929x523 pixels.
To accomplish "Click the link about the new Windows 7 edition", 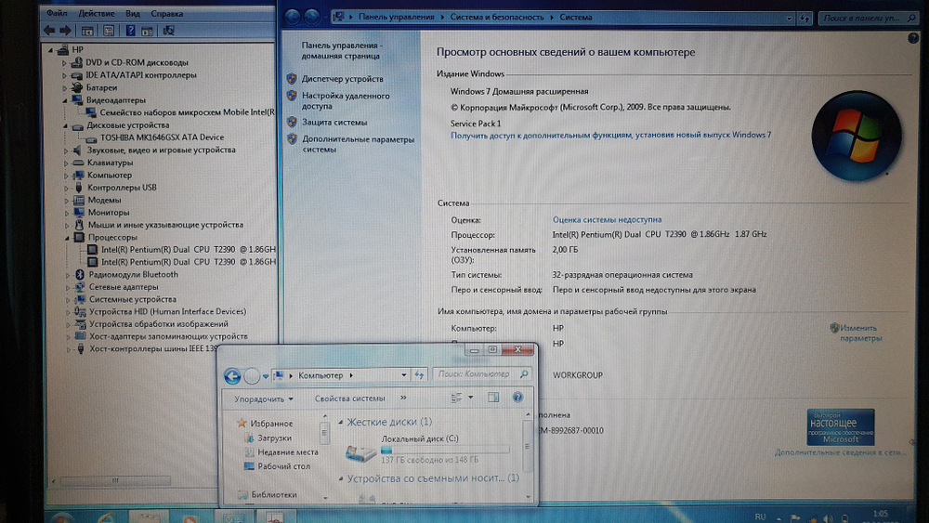I will point(611,135).
